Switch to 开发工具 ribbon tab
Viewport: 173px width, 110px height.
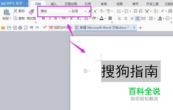152,4
